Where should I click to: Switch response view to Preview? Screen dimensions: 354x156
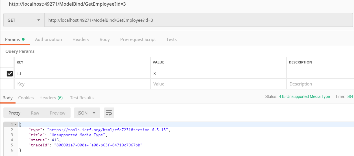(x=57, y=113)
